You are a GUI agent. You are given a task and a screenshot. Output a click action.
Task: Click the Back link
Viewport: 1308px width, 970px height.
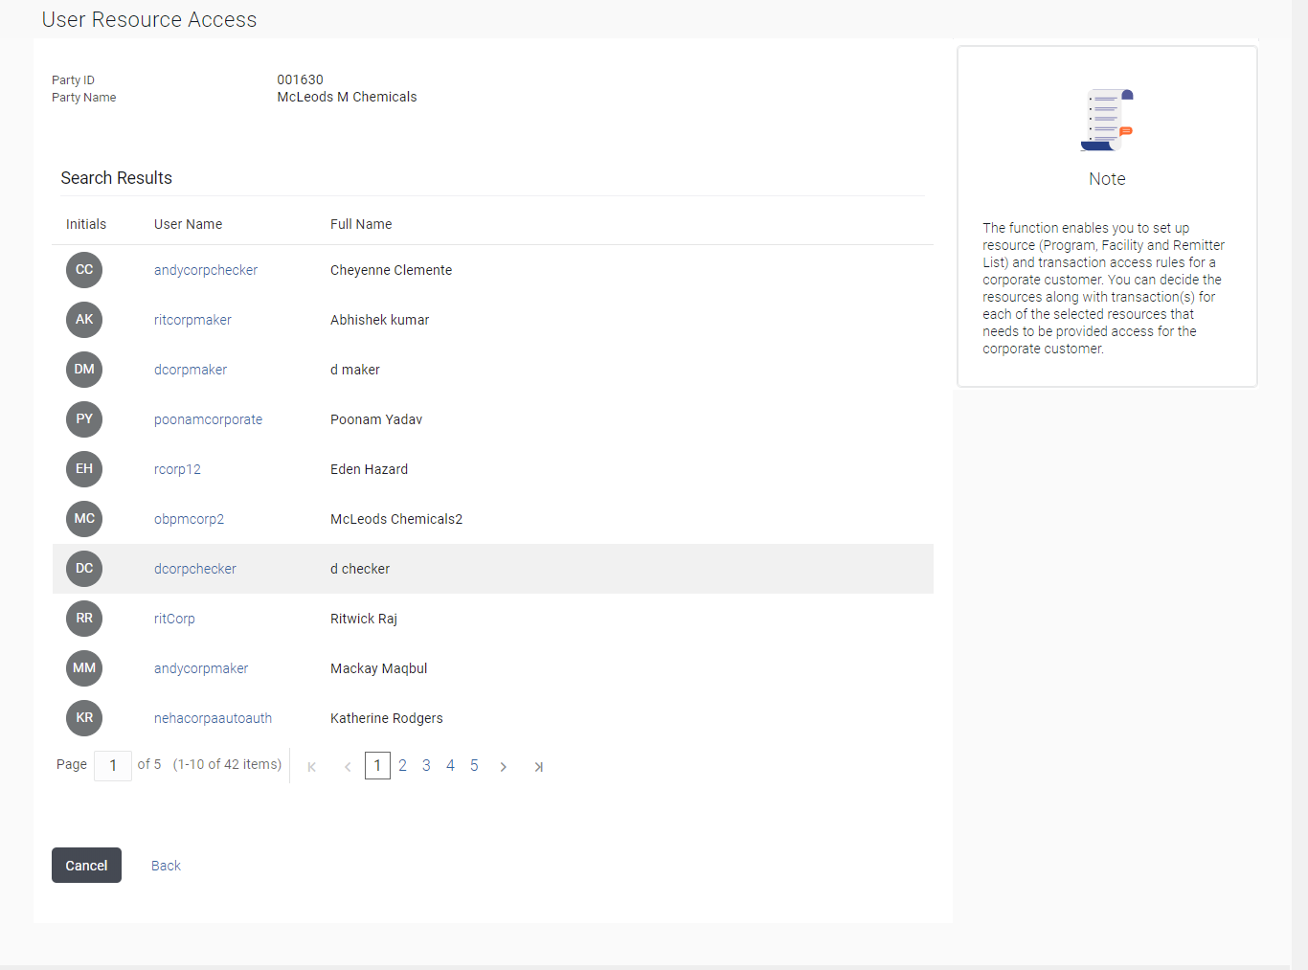point(166,866)
